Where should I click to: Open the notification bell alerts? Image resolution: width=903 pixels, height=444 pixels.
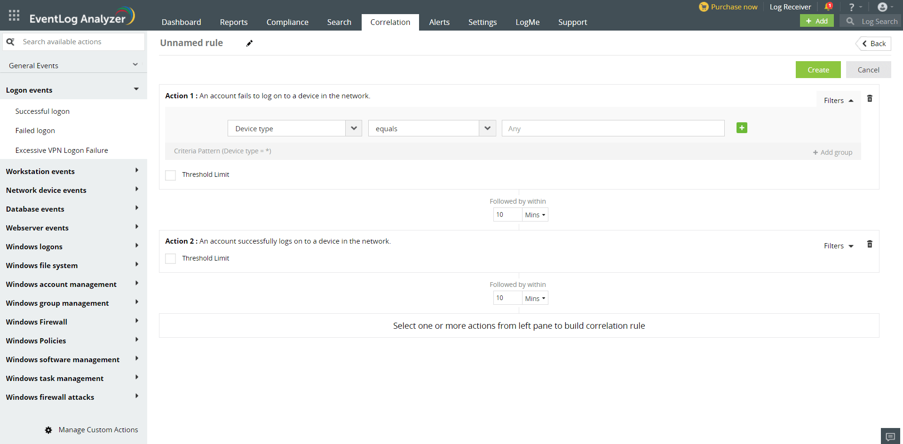(x=828, y=7)
